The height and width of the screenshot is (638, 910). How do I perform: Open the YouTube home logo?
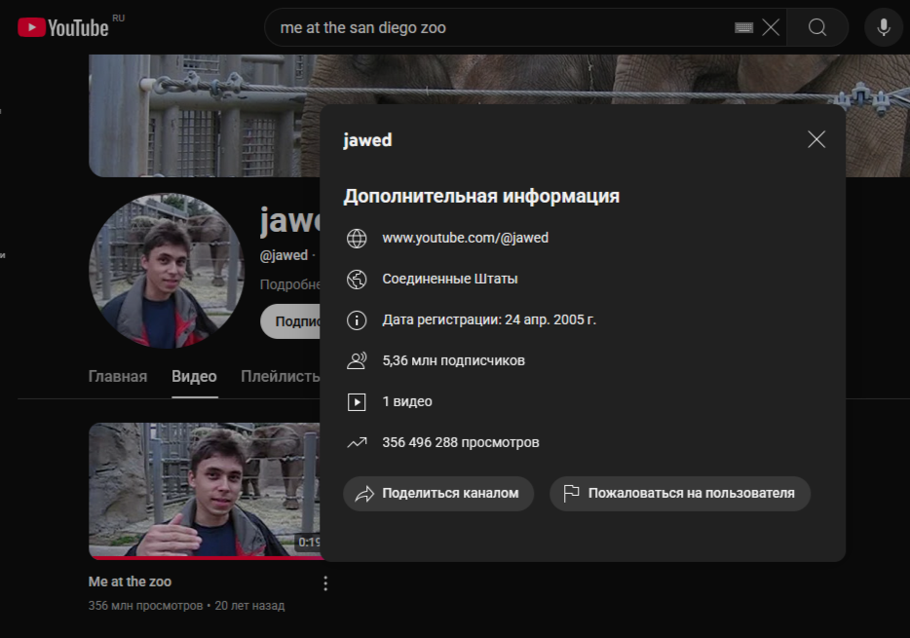(x=63, y=27)
